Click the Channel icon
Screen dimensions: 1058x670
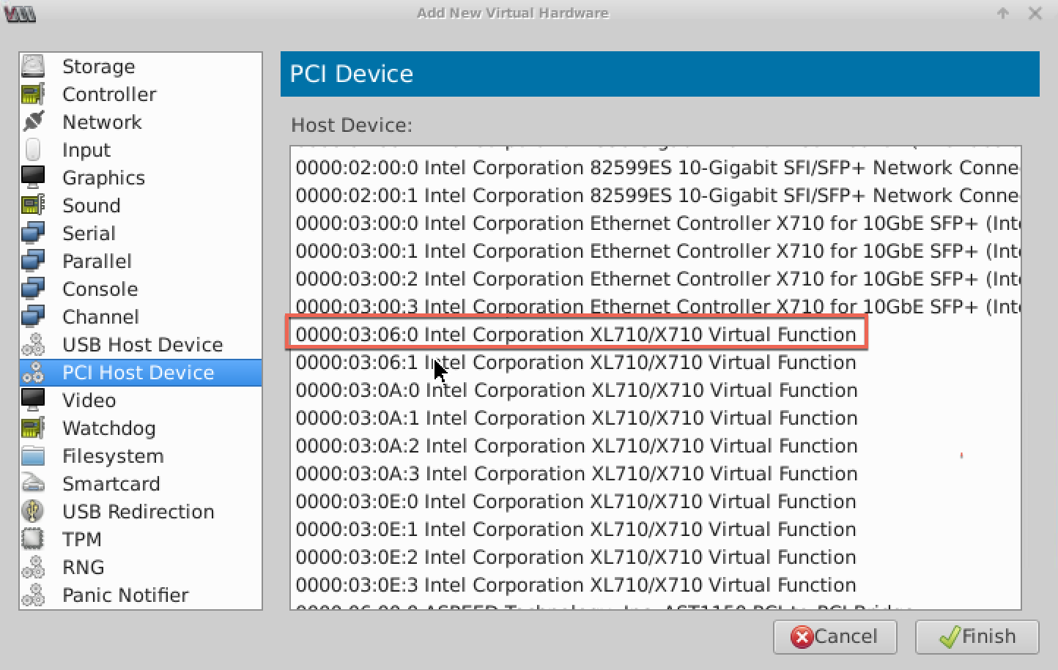33,316
